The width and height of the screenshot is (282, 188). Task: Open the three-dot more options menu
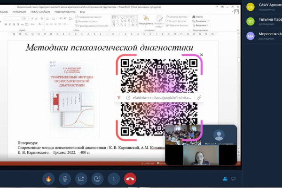coord(114,179)
